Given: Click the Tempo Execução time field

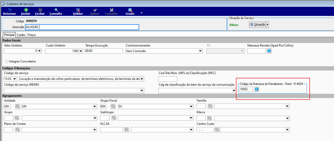Looking at the screenshot, I should click(104, 51).
